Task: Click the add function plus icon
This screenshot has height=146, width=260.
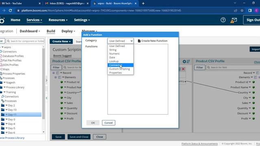Action: point(184,61)
